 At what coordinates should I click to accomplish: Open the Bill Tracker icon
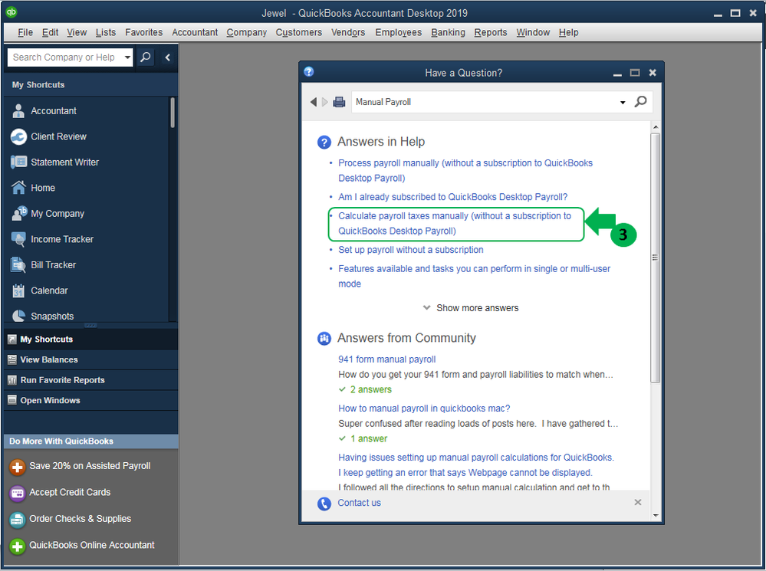[x=18, y=264]
